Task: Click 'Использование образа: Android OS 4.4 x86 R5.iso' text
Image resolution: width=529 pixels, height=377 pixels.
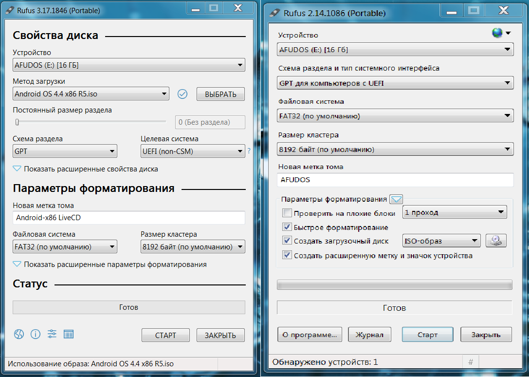Action: coord(91,364)
